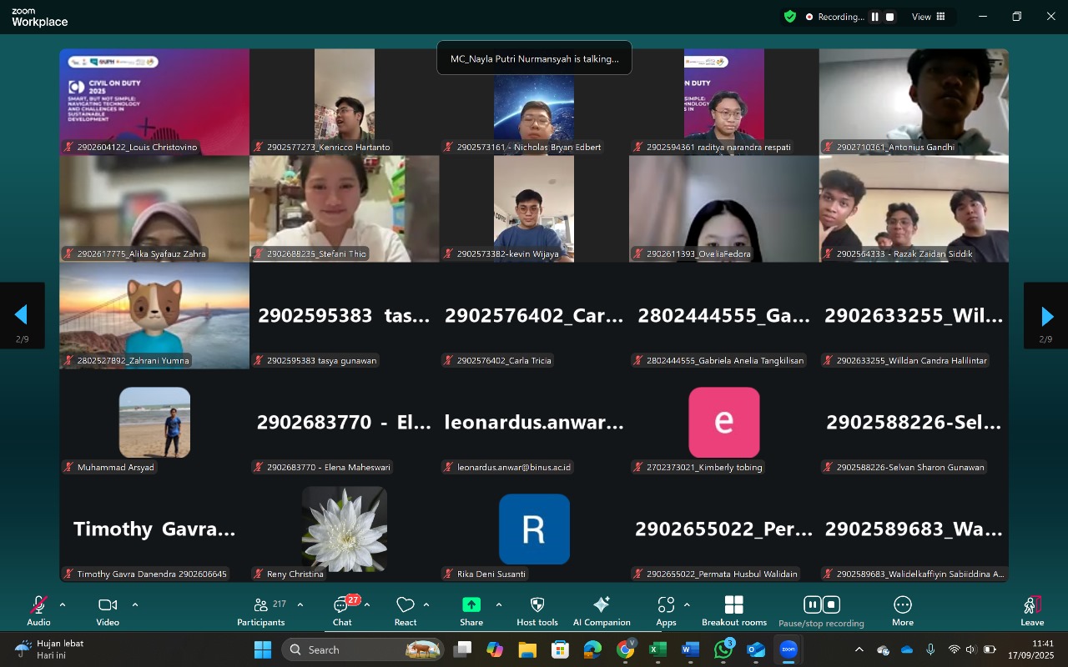Open the Participants panel
The width and height of the screenshot is (1068, 667).
click(x=261, y=610)
